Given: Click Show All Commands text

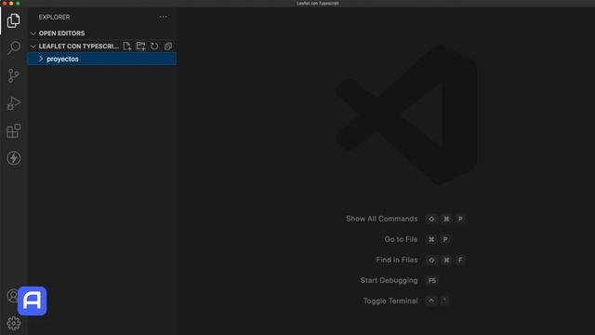Looking at the screenshot, I should (x=382, y=219).
